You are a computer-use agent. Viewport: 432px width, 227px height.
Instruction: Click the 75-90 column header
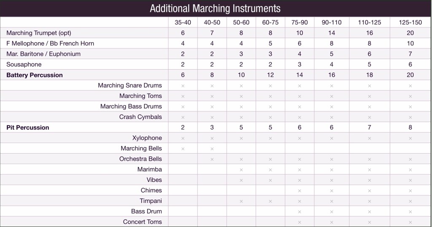[300, 22]
